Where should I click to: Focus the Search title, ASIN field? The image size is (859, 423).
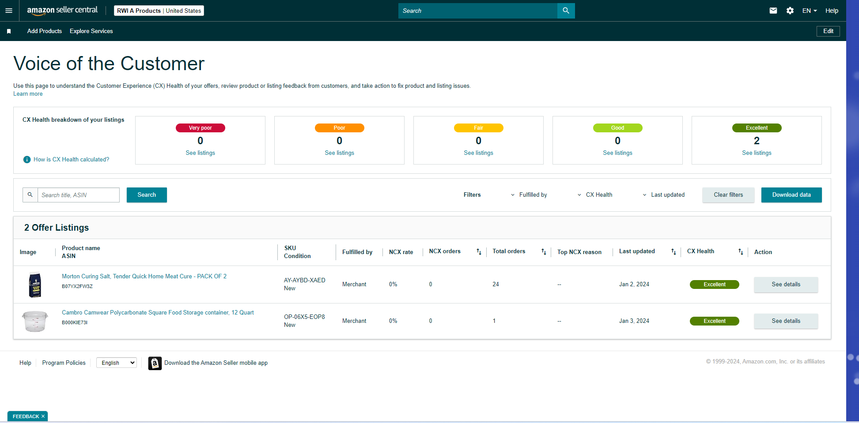[79, 195]
